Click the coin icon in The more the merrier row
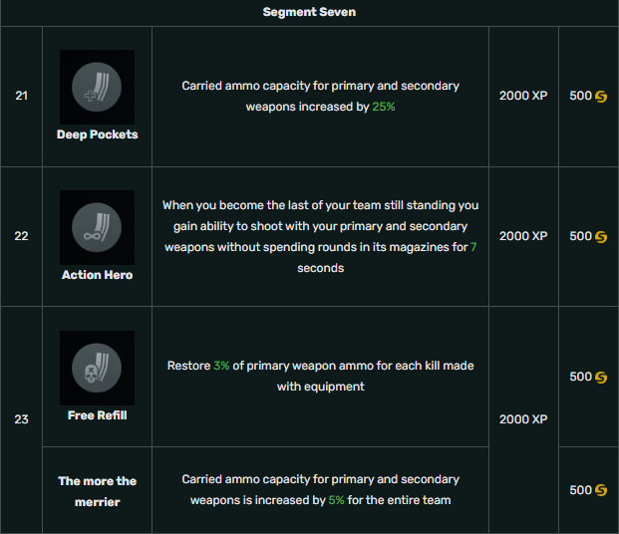This screenshot has height=534, width=619. click(x=601, y=490)
